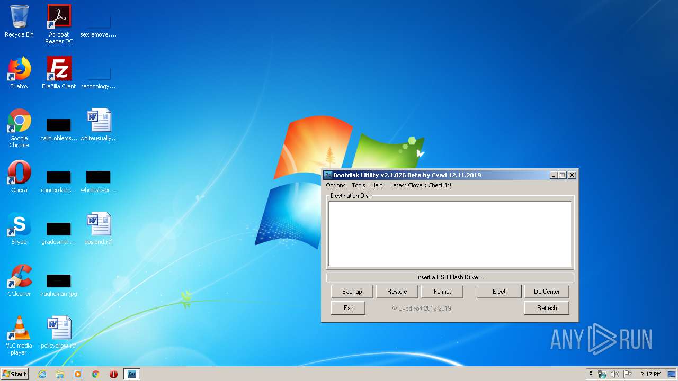Select iraqhuman.jpg image file

pos(59,284)
